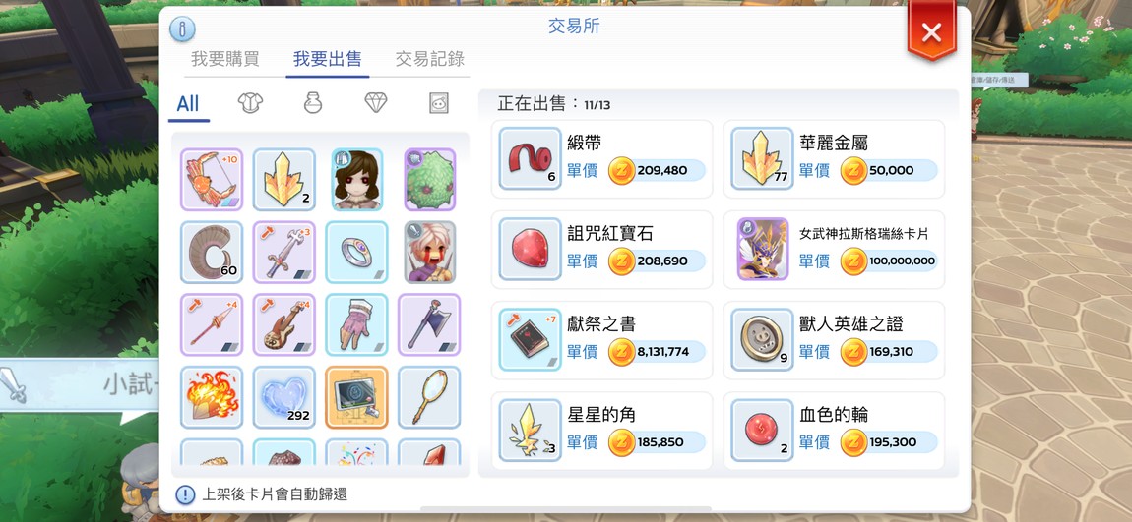Select the equipment armor filter icon
This screenshot has height=522, width=1132.
tap(250, 103)
